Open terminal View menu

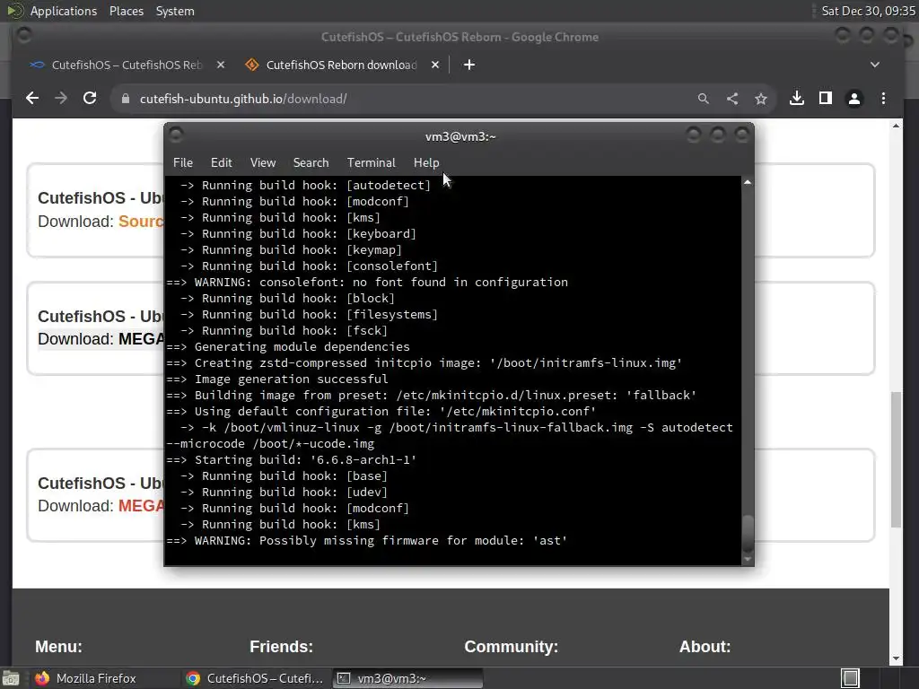point(263,163)
